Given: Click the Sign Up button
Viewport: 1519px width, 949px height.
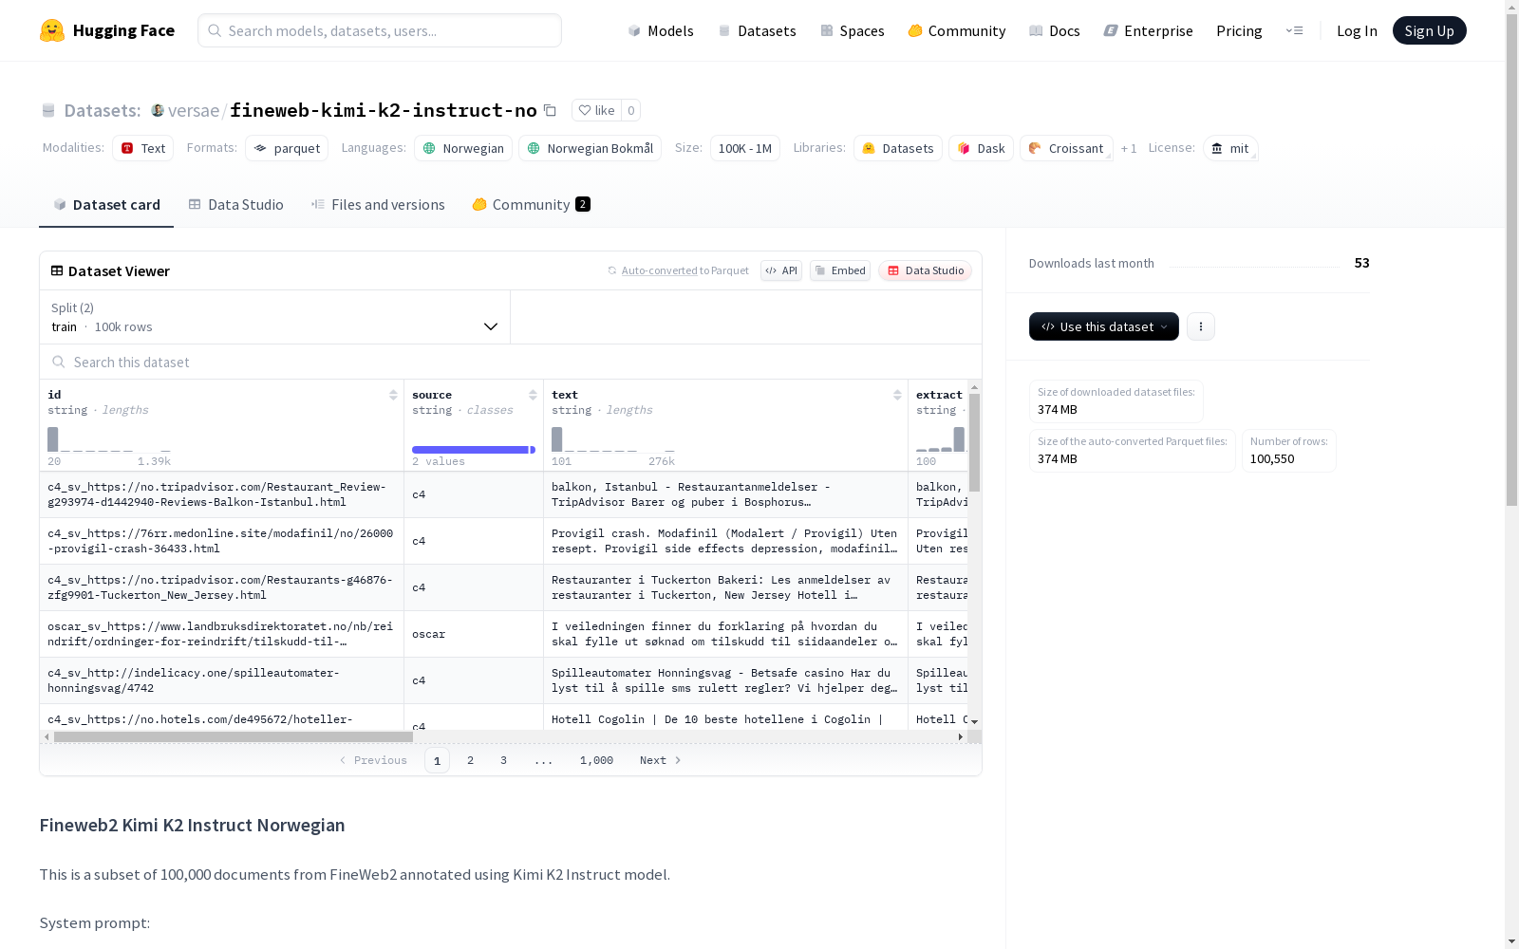Looking at the screenshot, I should 1429,30.
